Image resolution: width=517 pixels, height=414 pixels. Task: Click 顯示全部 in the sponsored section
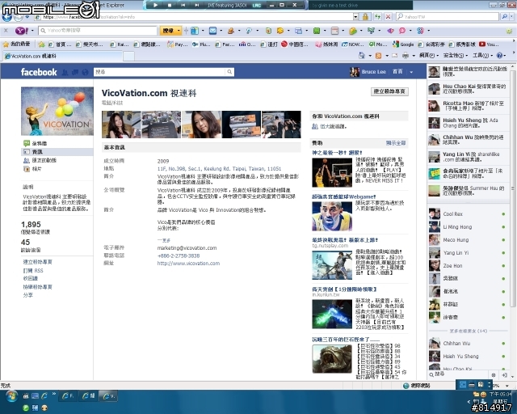tap(396, 143)
